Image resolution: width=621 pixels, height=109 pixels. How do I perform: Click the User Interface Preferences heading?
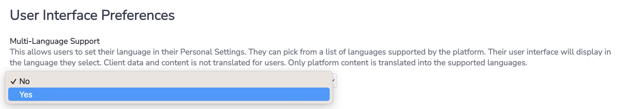click(x=92, y=15)
